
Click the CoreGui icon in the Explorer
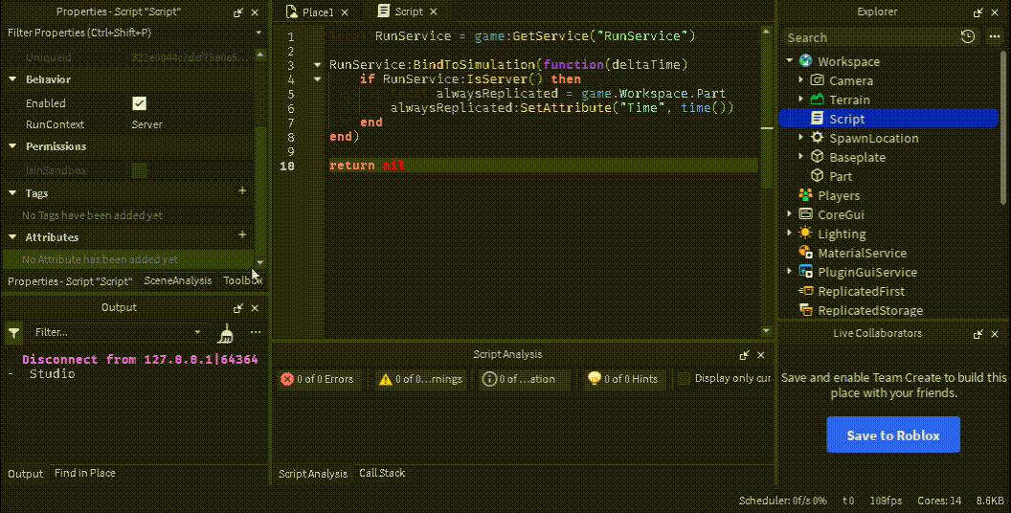pyautogui.click(x=805, y=214)
